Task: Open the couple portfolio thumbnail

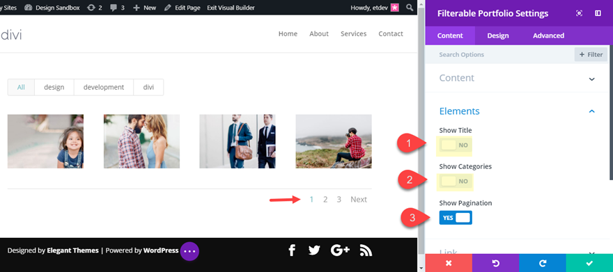Action: click(x=141, y=141)
